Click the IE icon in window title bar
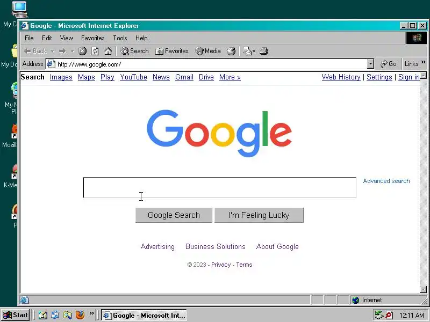The height and width of the screenshot is (322, 430). (25, 26)
